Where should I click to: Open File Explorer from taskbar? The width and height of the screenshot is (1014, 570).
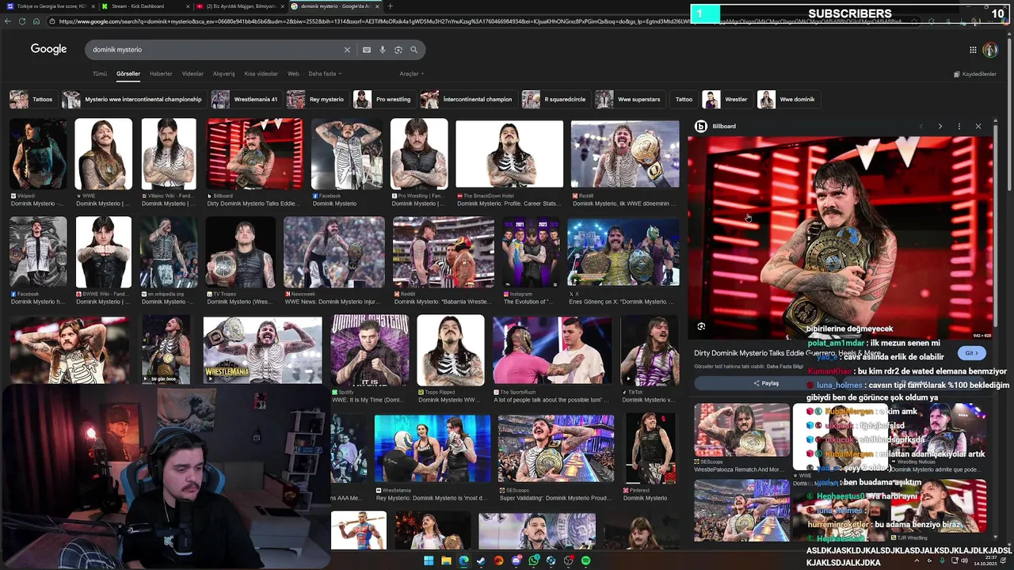pos(446,560)
